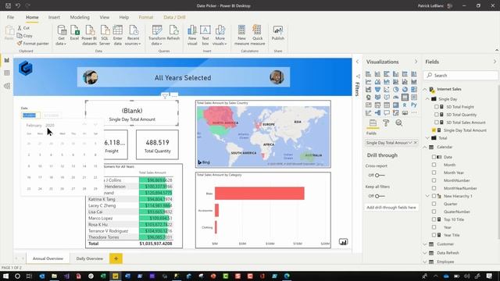
Task: Open Windows Start menu
Action: (x=5, y=276)
